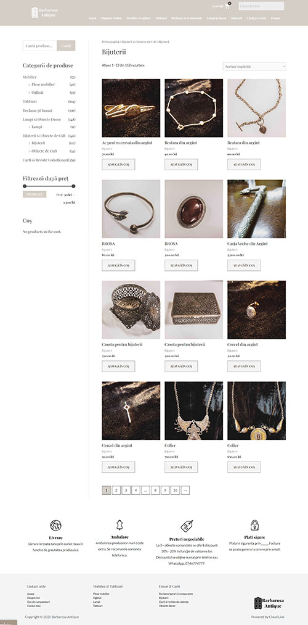Open the Tablouri menu item in header
The image size is (308, 625).
[x=161, y=19]
